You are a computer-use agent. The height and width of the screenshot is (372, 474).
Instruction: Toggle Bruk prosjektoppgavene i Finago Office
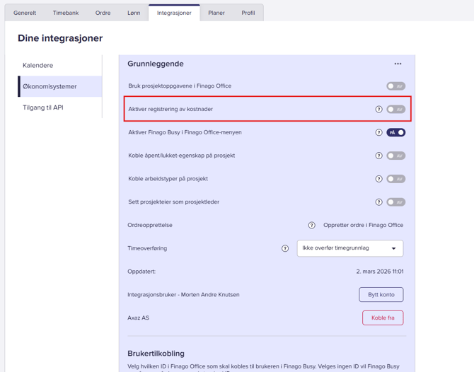coord(395,86)
